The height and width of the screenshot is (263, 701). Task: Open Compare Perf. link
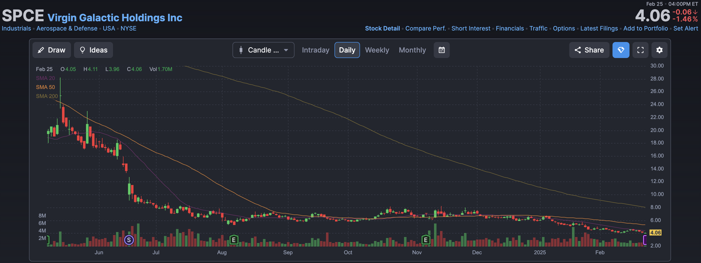[425, 28]
